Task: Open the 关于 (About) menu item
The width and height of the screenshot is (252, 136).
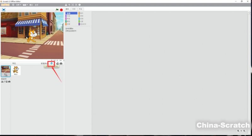Action: (x=37, y=5)
